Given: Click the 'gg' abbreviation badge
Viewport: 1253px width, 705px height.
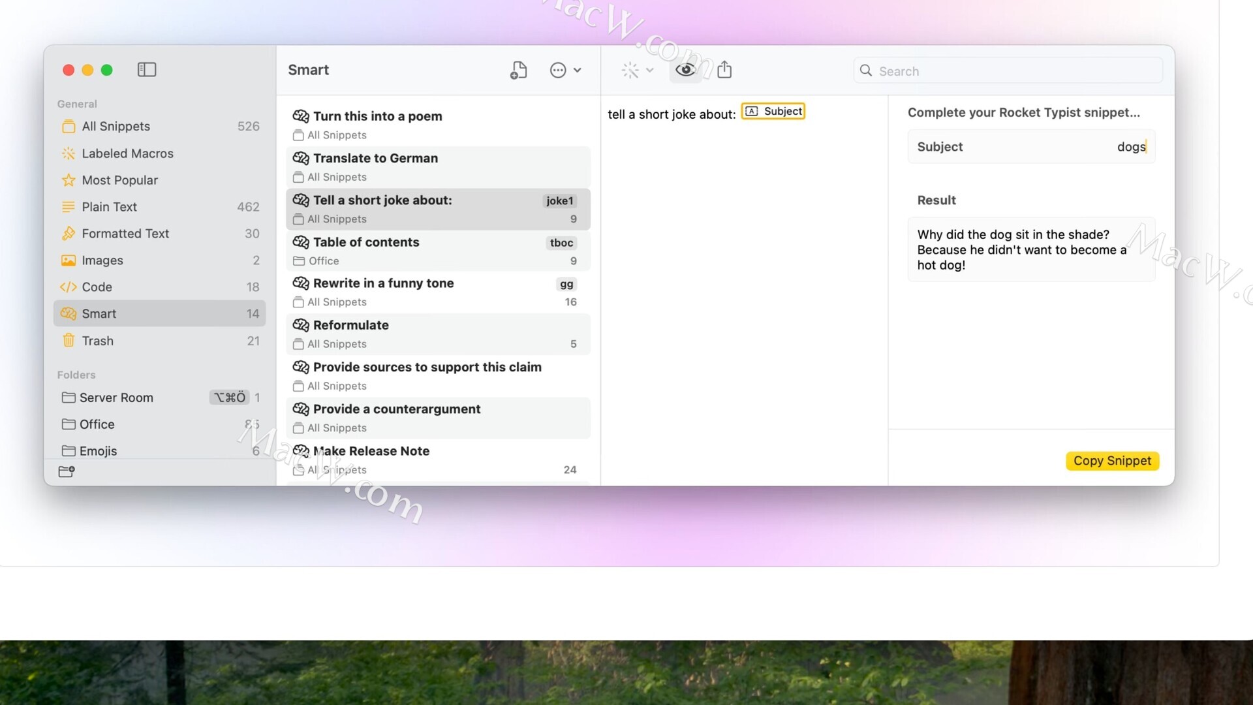Looking at the screenshot, I should [566, 284].
